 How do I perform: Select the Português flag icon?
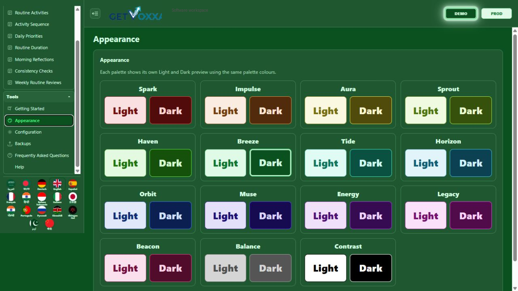click(26, 211)
